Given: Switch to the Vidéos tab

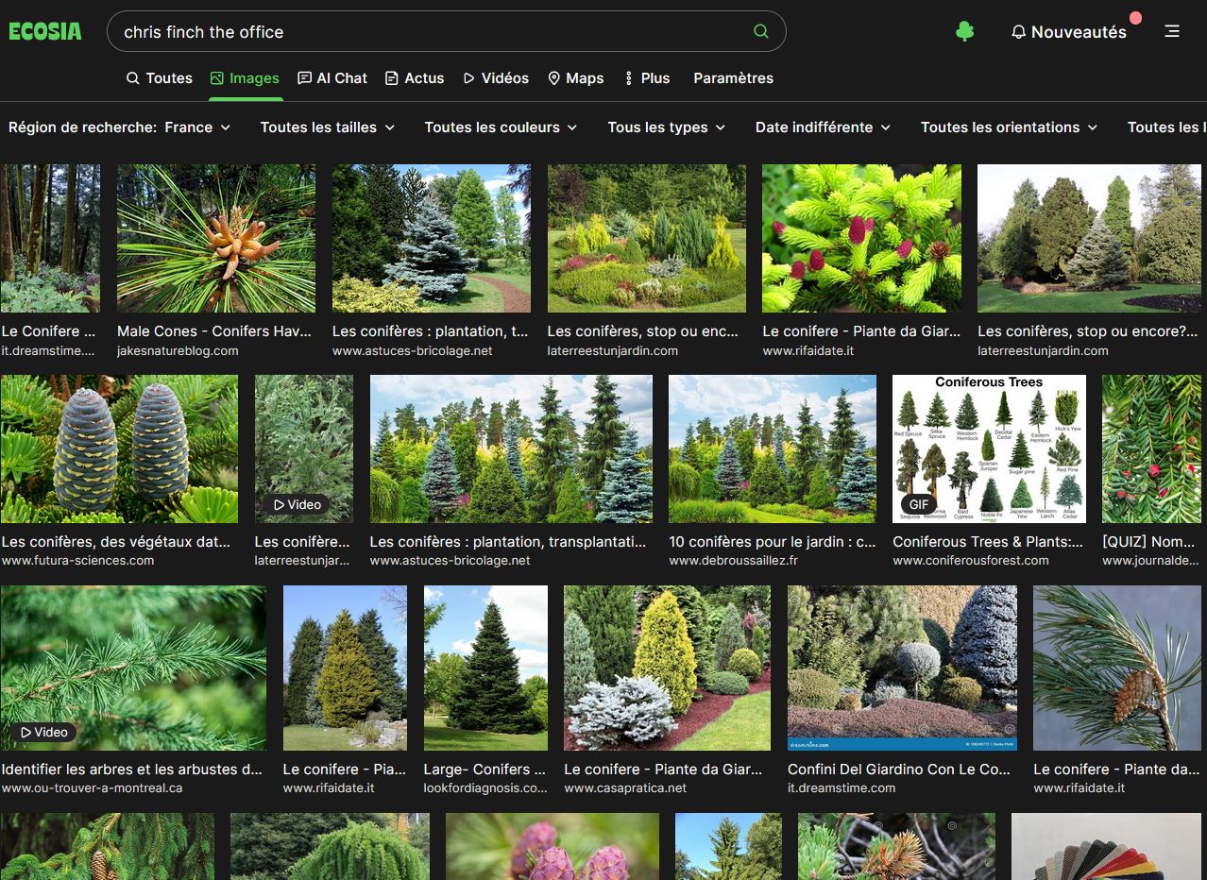Looking at the screenshot, I should tap(496, 78).
